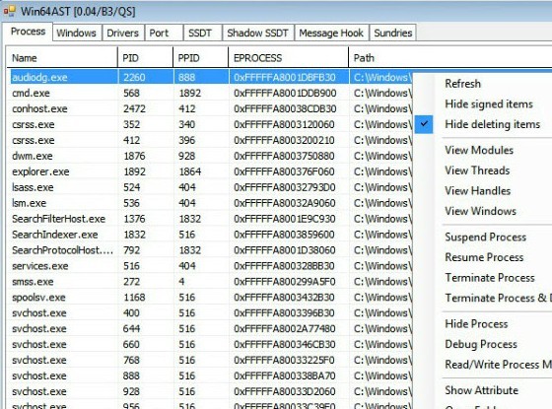Select the audiodg.exe process row
The image size is (552, 409).
[x=211, y=78]
